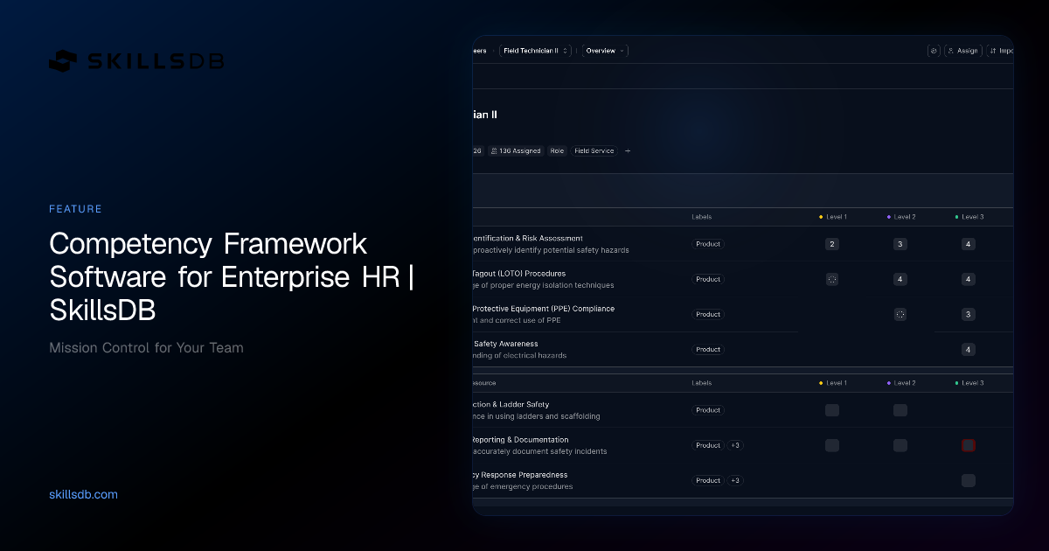Screen dimensions: 1049x551
Task: Click the Competency Framework Software headline
Action: pyautogui.click(x=232, y=277)
